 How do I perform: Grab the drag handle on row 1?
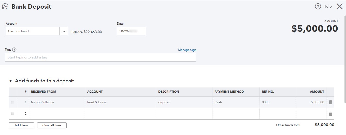pyautogui.click(x=12, y=102)
